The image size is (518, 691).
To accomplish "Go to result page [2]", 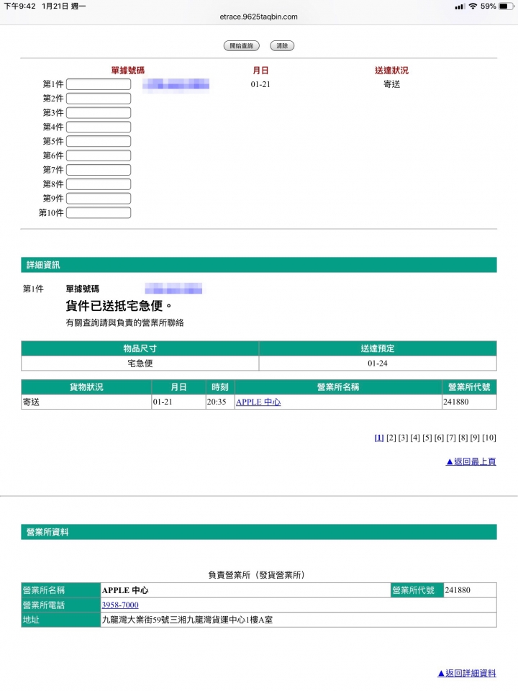I will click(391, 438).
